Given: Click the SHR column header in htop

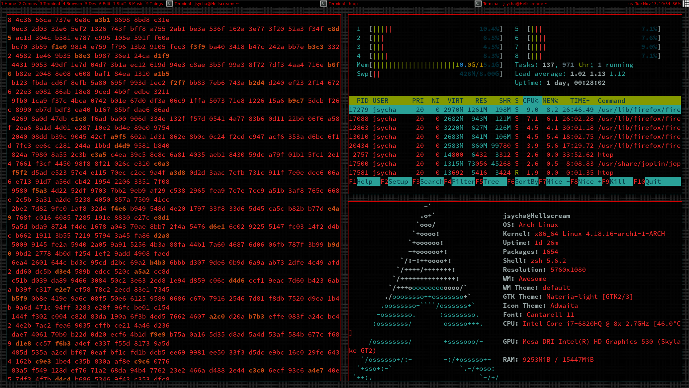Looking at the screenshot, I should 505,101.
